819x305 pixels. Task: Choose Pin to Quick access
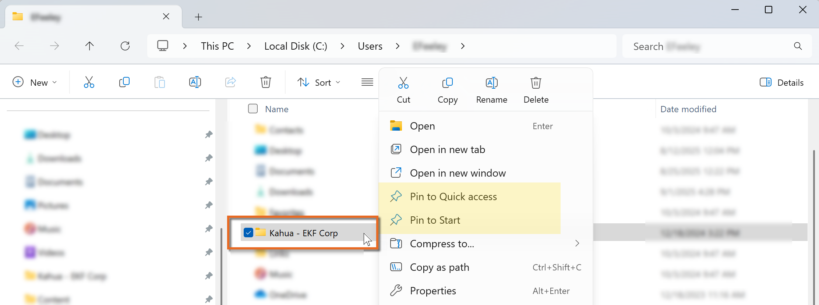click(453, 197)
